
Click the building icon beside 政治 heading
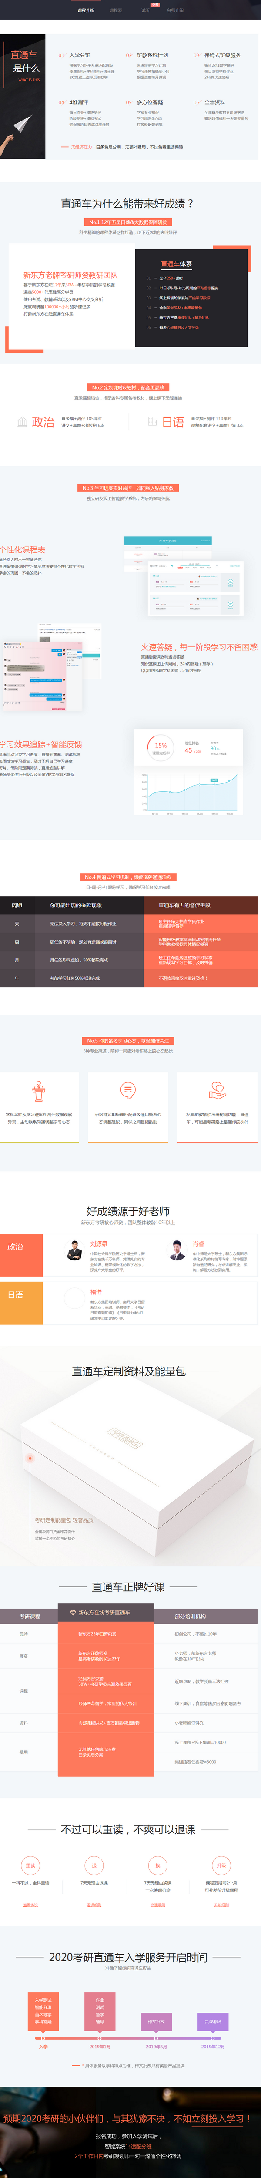23,421
